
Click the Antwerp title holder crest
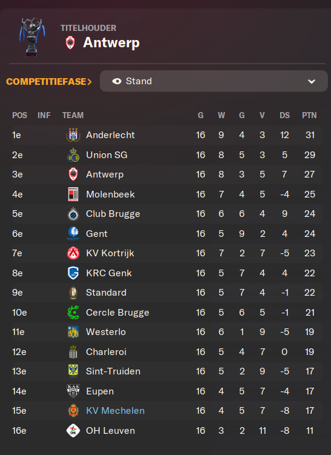tap(70, 42)
